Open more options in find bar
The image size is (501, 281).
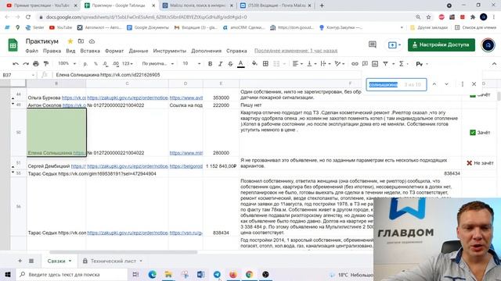tap(462, 84)
